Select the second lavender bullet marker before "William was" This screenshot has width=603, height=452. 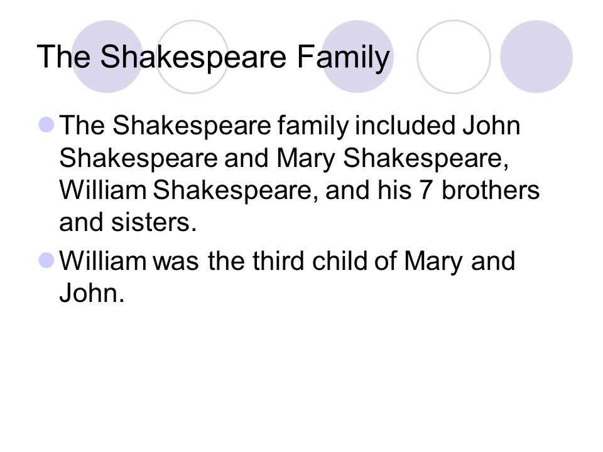(46, 260)
